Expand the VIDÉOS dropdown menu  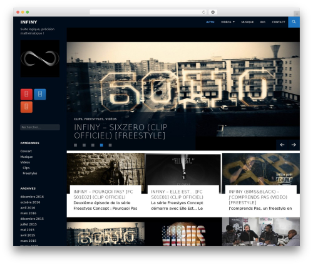228,22
